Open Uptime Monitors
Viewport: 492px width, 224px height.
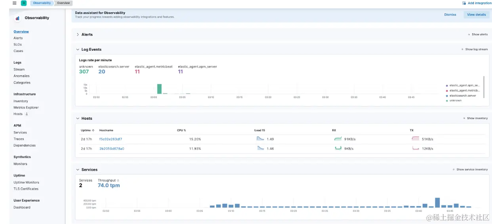click(26, 182)
